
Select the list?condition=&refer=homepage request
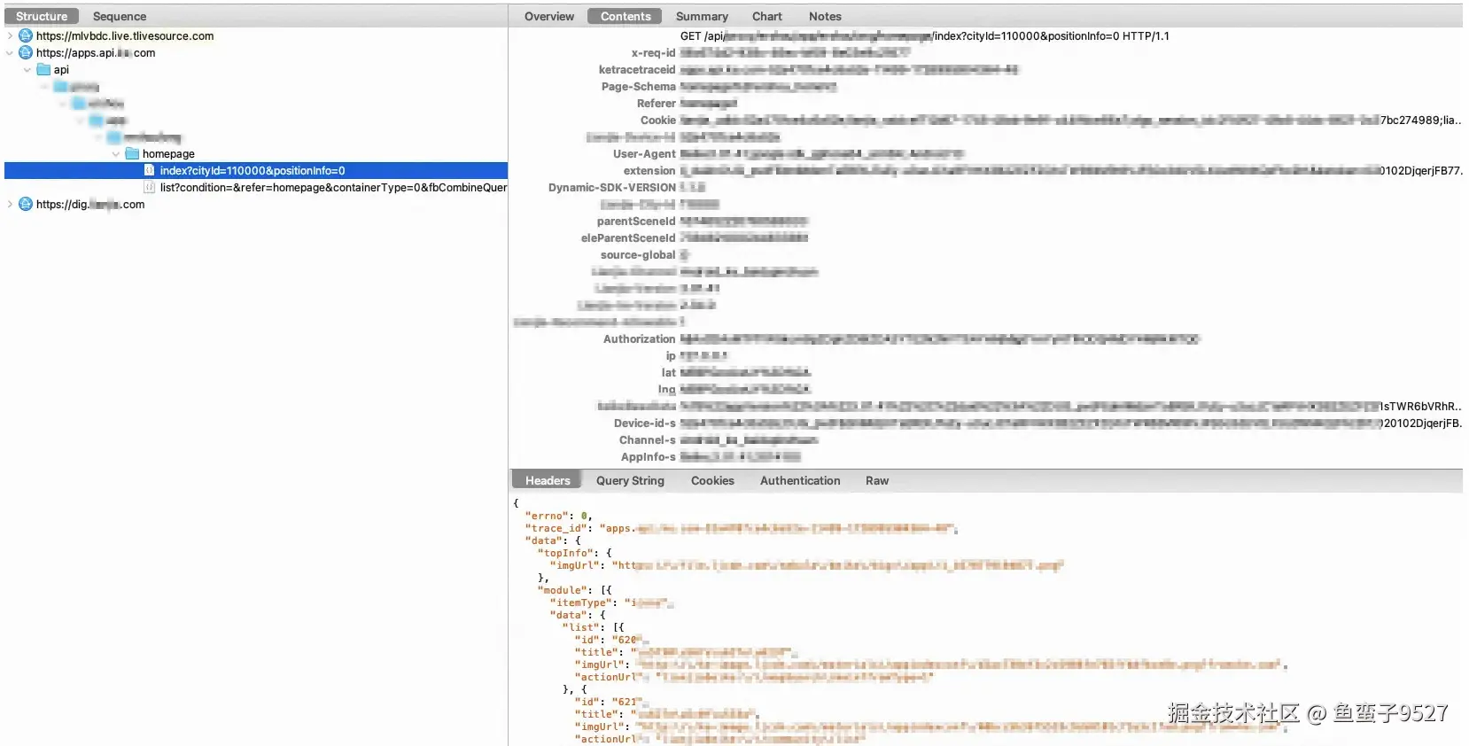coord(256,188)
